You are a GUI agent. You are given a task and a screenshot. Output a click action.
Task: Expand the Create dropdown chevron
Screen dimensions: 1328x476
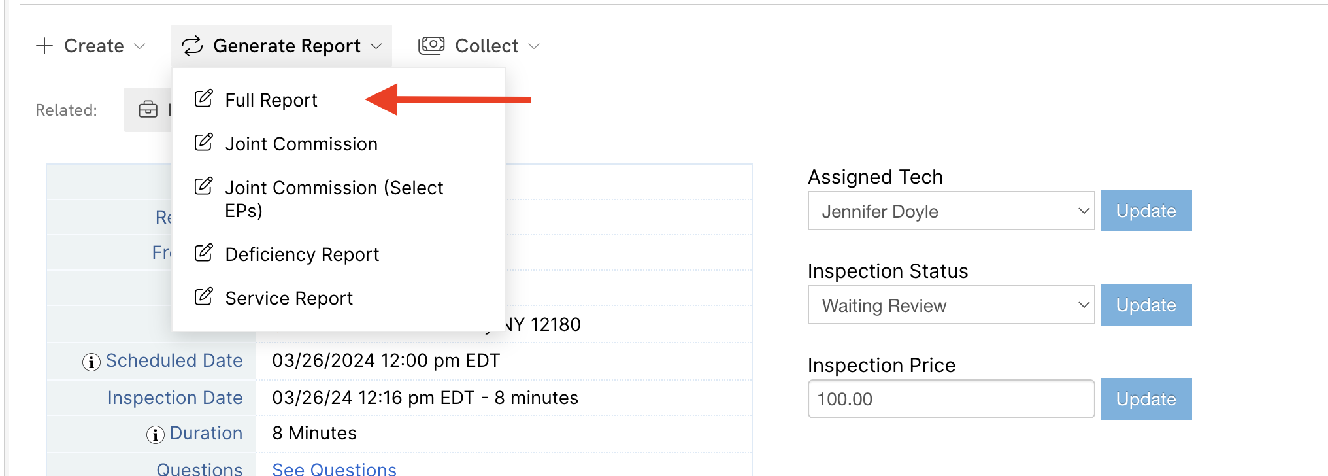pos(139,46)
